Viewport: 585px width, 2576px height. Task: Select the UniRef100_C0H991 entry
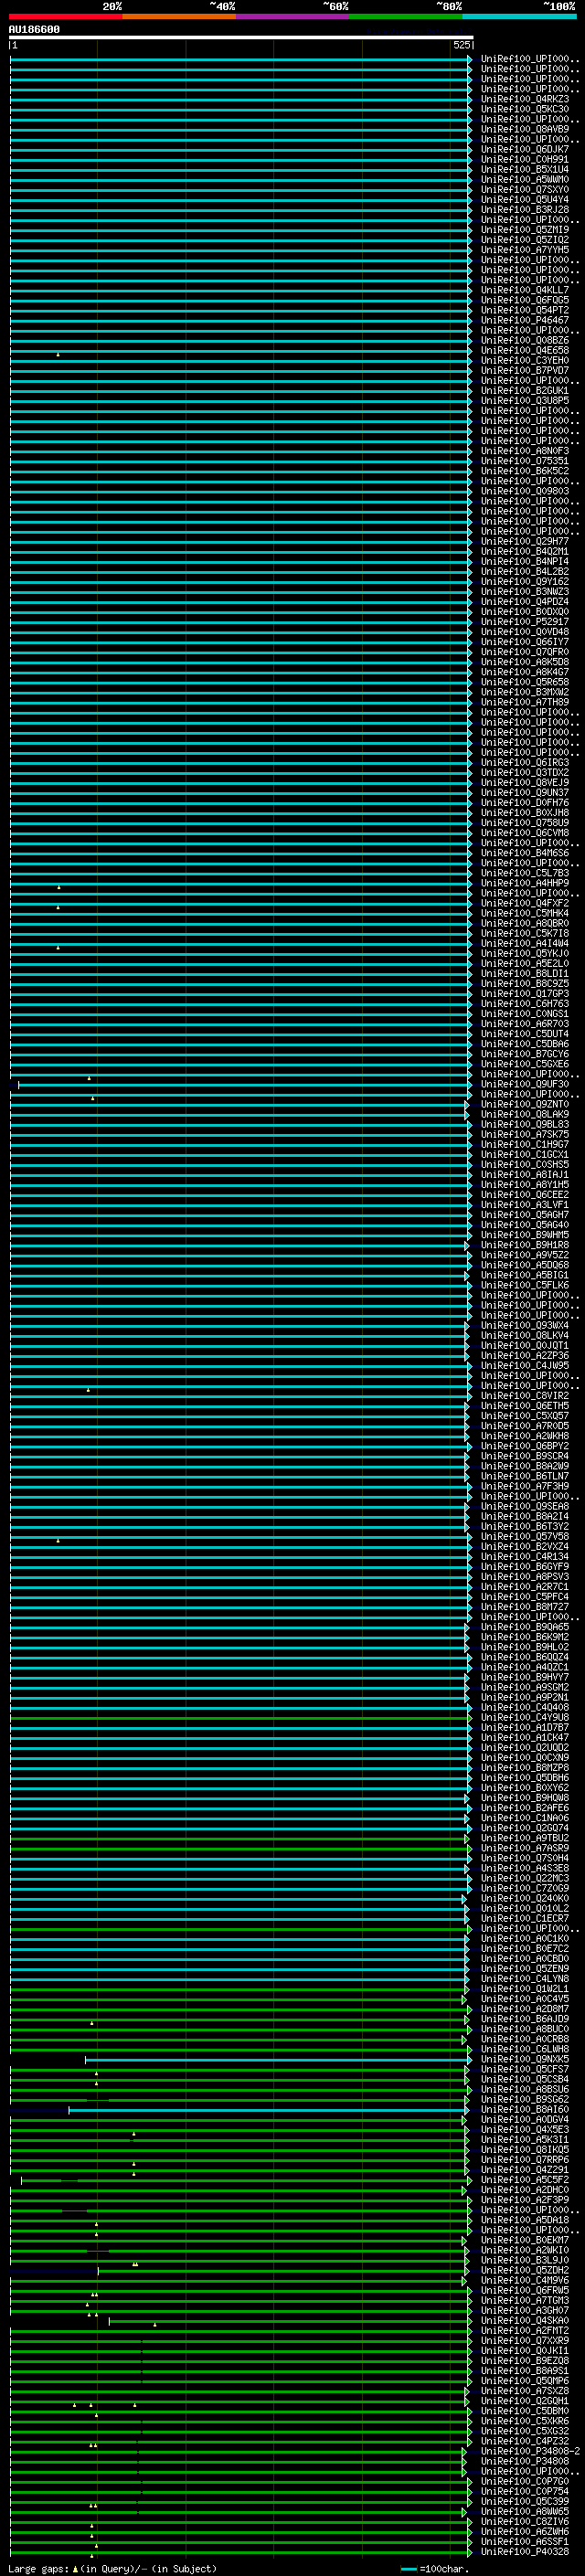[525, 159]
